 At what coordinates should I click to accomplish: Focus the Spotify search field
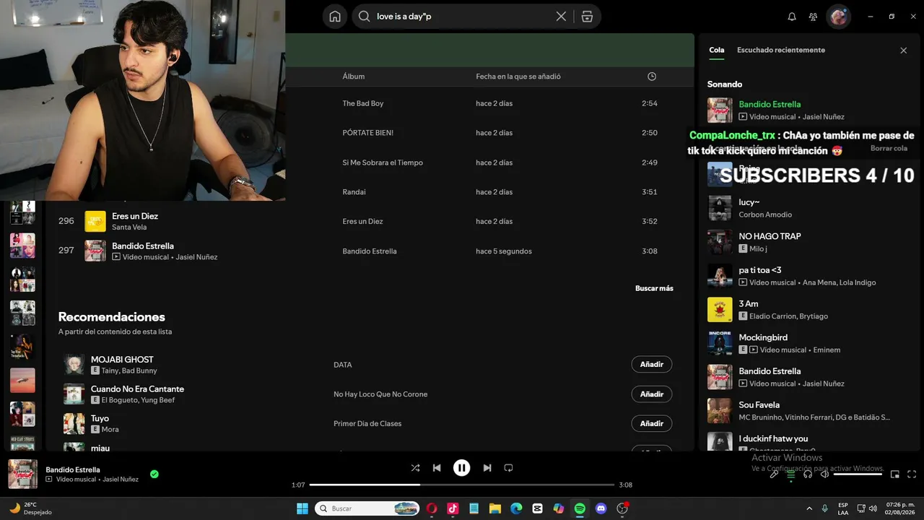(x=462, y=17)
